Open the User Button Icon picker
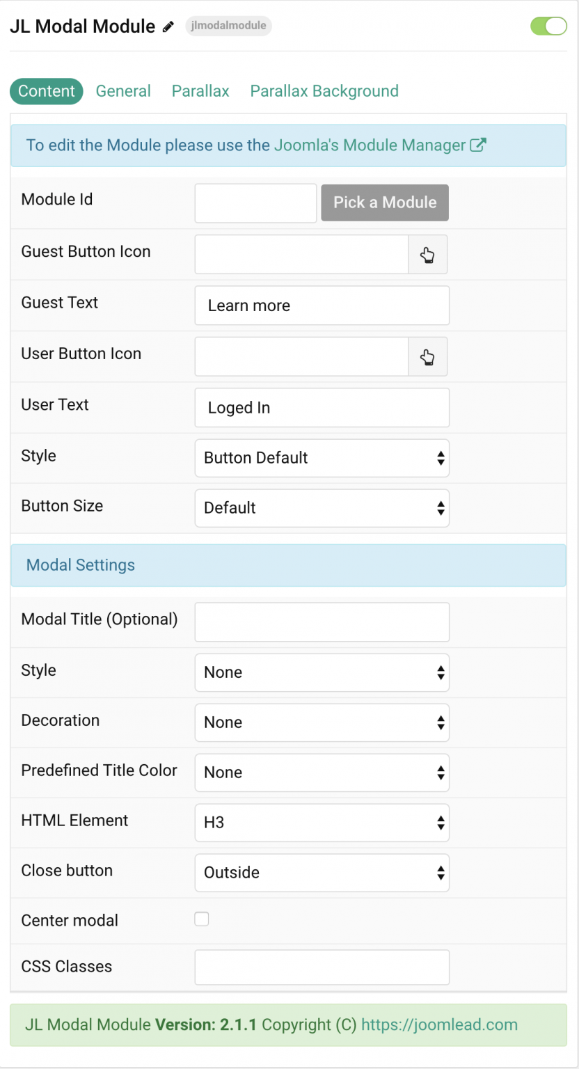 click(x=427, y=356)
